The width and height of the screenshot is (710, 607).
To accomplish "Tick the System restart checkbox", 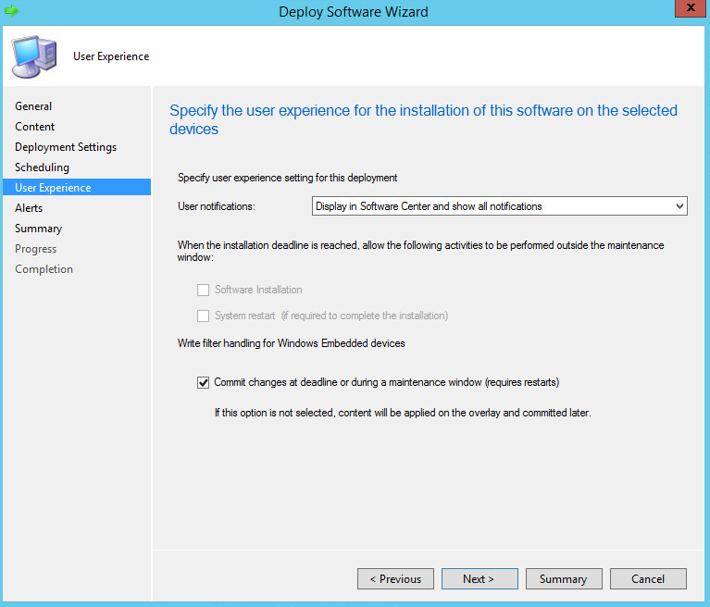I will 203,316.
